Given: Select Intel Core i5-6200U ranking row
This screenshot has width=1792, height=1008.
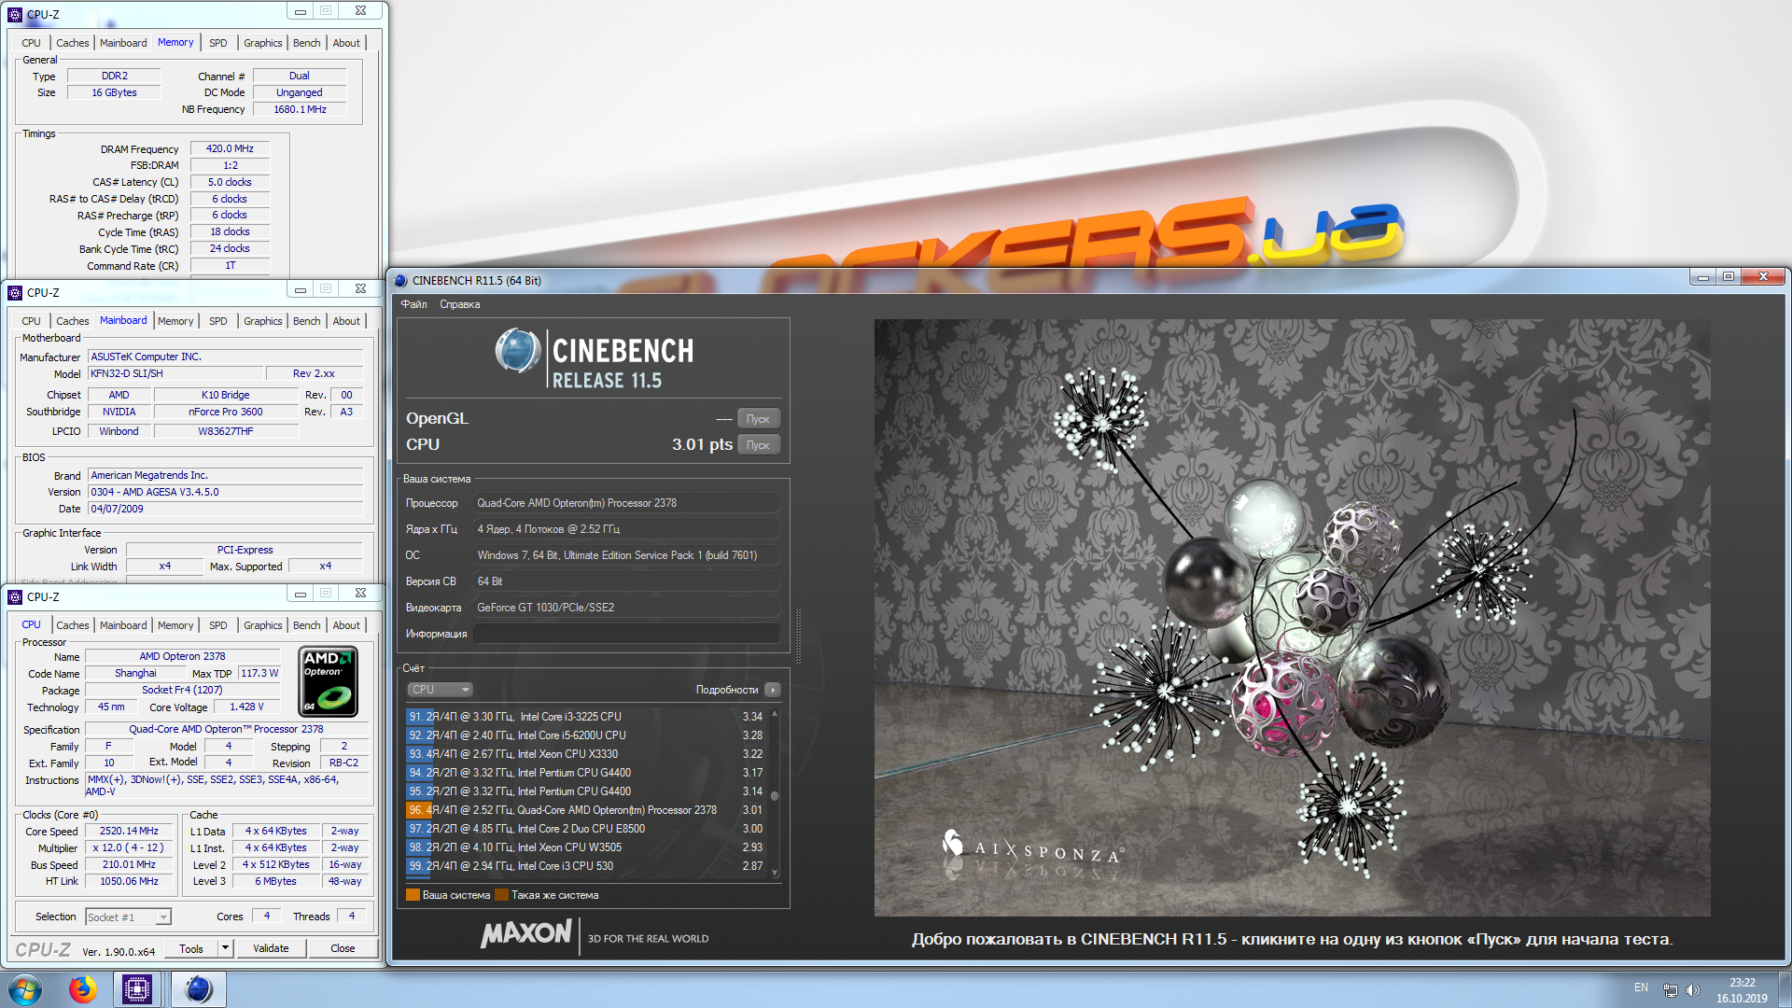Looking at the screenshot, I should (586, 735).
